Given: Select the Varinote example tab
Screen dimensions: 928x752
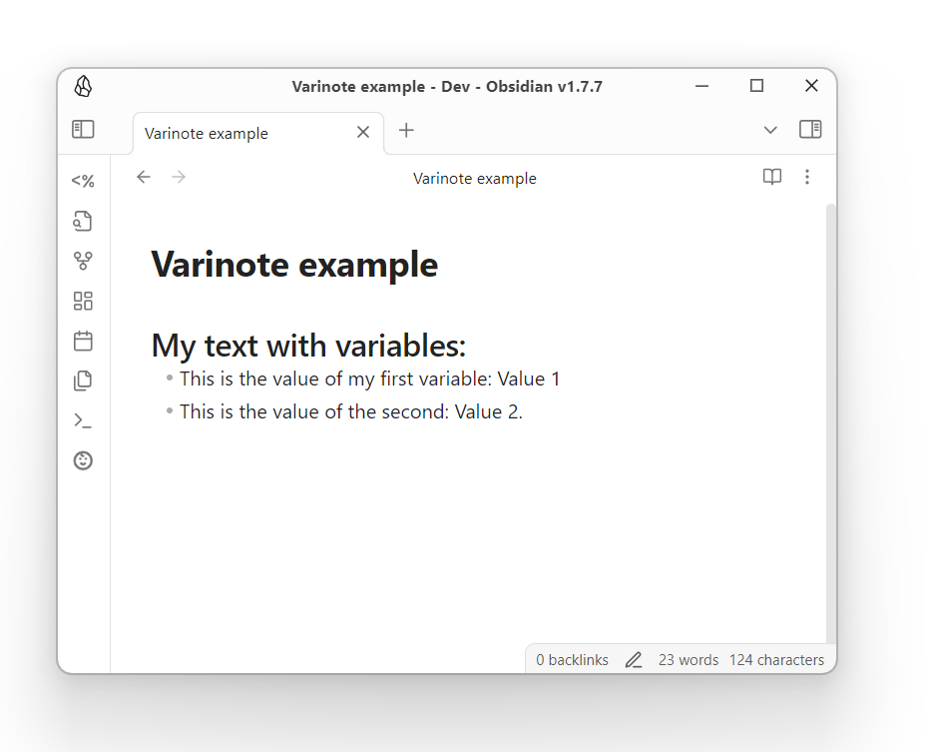Looking at the screenshot, I should pyautogui.click(x=258, y=133).
